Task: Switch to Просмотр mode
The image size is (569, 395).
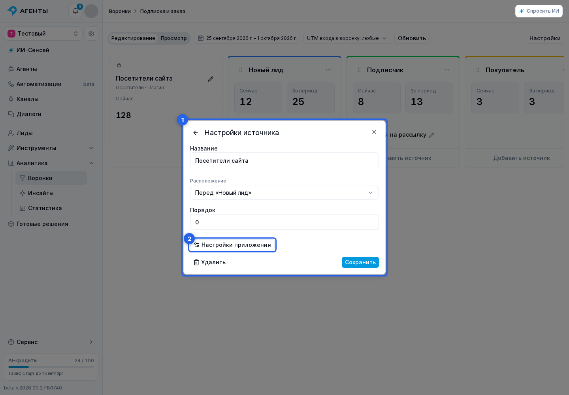Action: click(x=174, y=38)
